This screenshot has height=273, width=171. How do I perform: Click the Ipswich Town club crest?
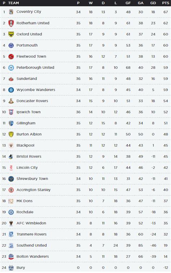pyautogui.click(x=11, y=112)
